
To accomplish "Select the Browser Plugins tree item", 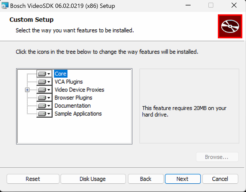I will (x=73, y=98).
